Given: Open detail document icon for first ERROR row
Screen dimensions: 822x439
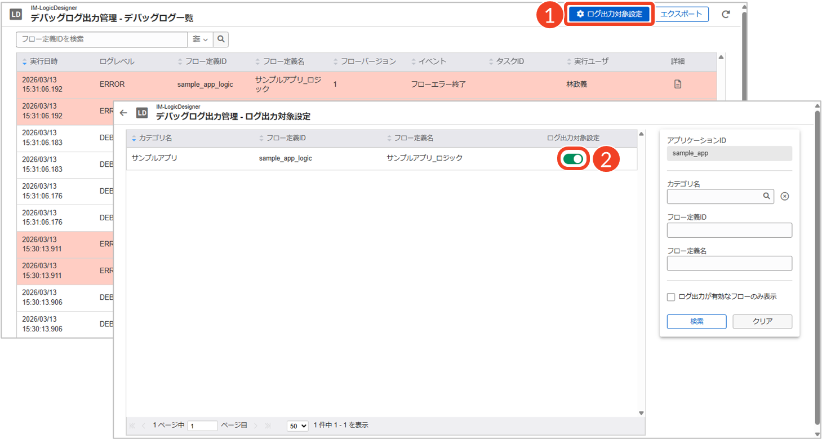Looking at the screenshot, I should coord(678,85).
